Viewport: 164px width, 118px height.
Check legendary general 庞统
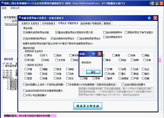[55, 55]
